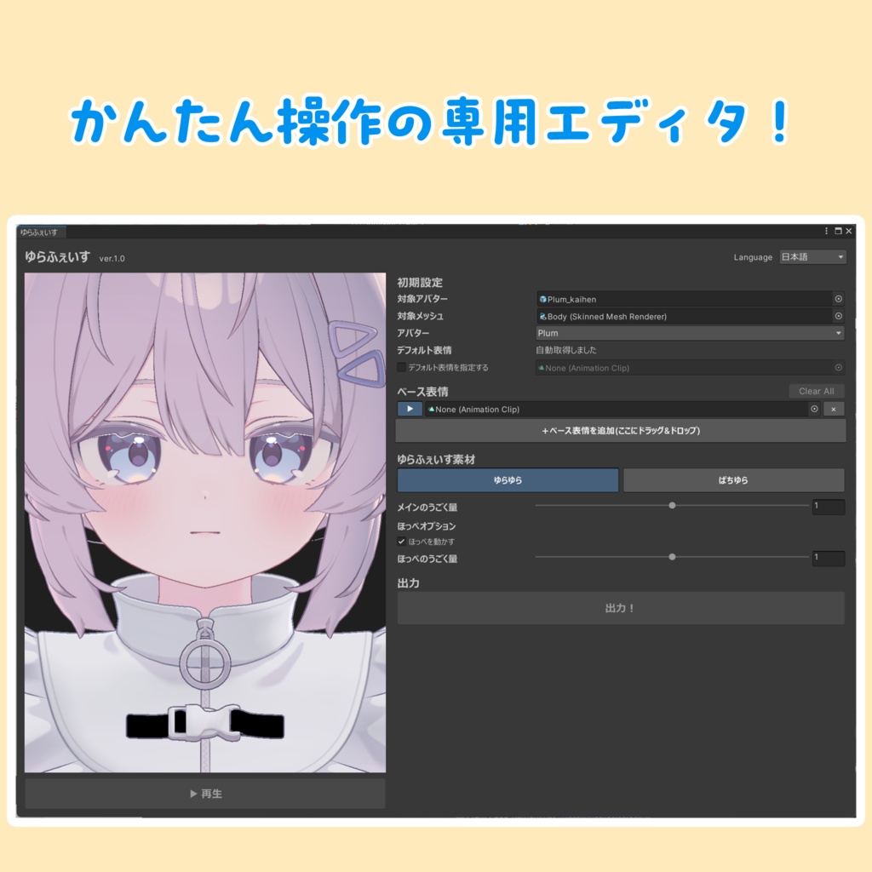Screen dimensions: 872x872
Task: Select the ゆらゆら material type
Action: [x=508, y=480]
